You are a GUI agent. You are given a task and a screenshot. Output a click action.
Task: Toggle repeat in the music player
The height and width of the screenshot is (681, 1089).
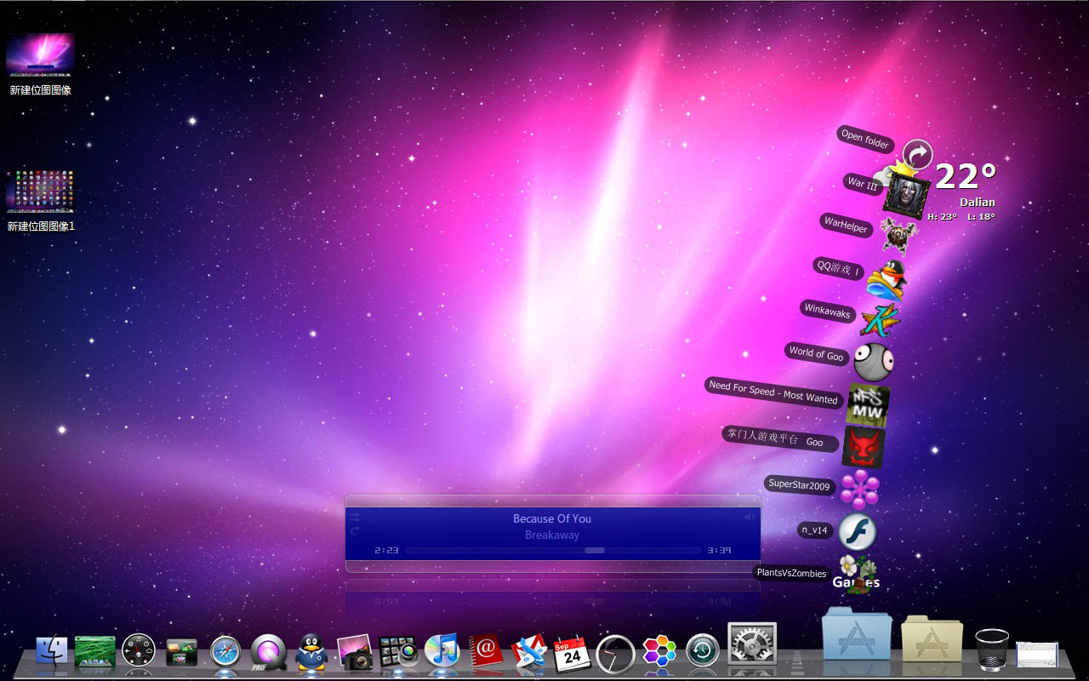point(355,530)
